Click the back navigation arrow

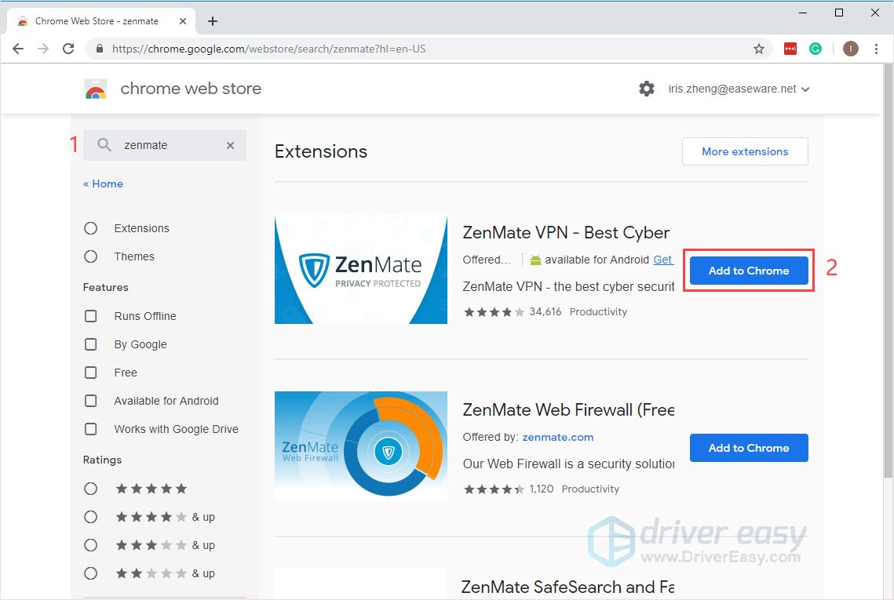(x=18, y=48)
